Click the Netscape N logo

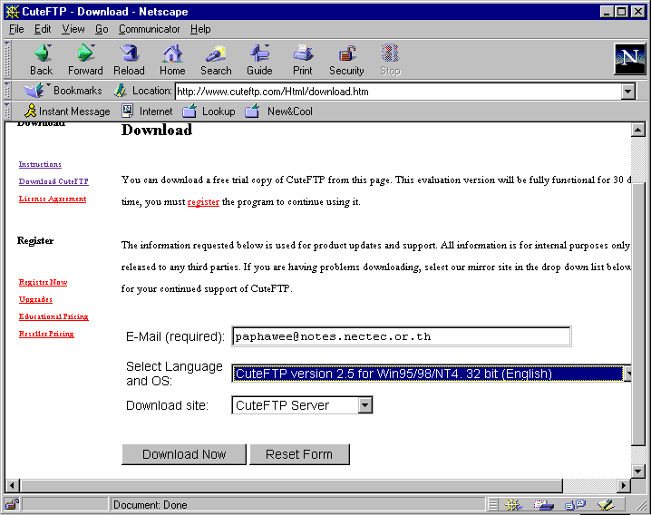click(x=630, y=59)
